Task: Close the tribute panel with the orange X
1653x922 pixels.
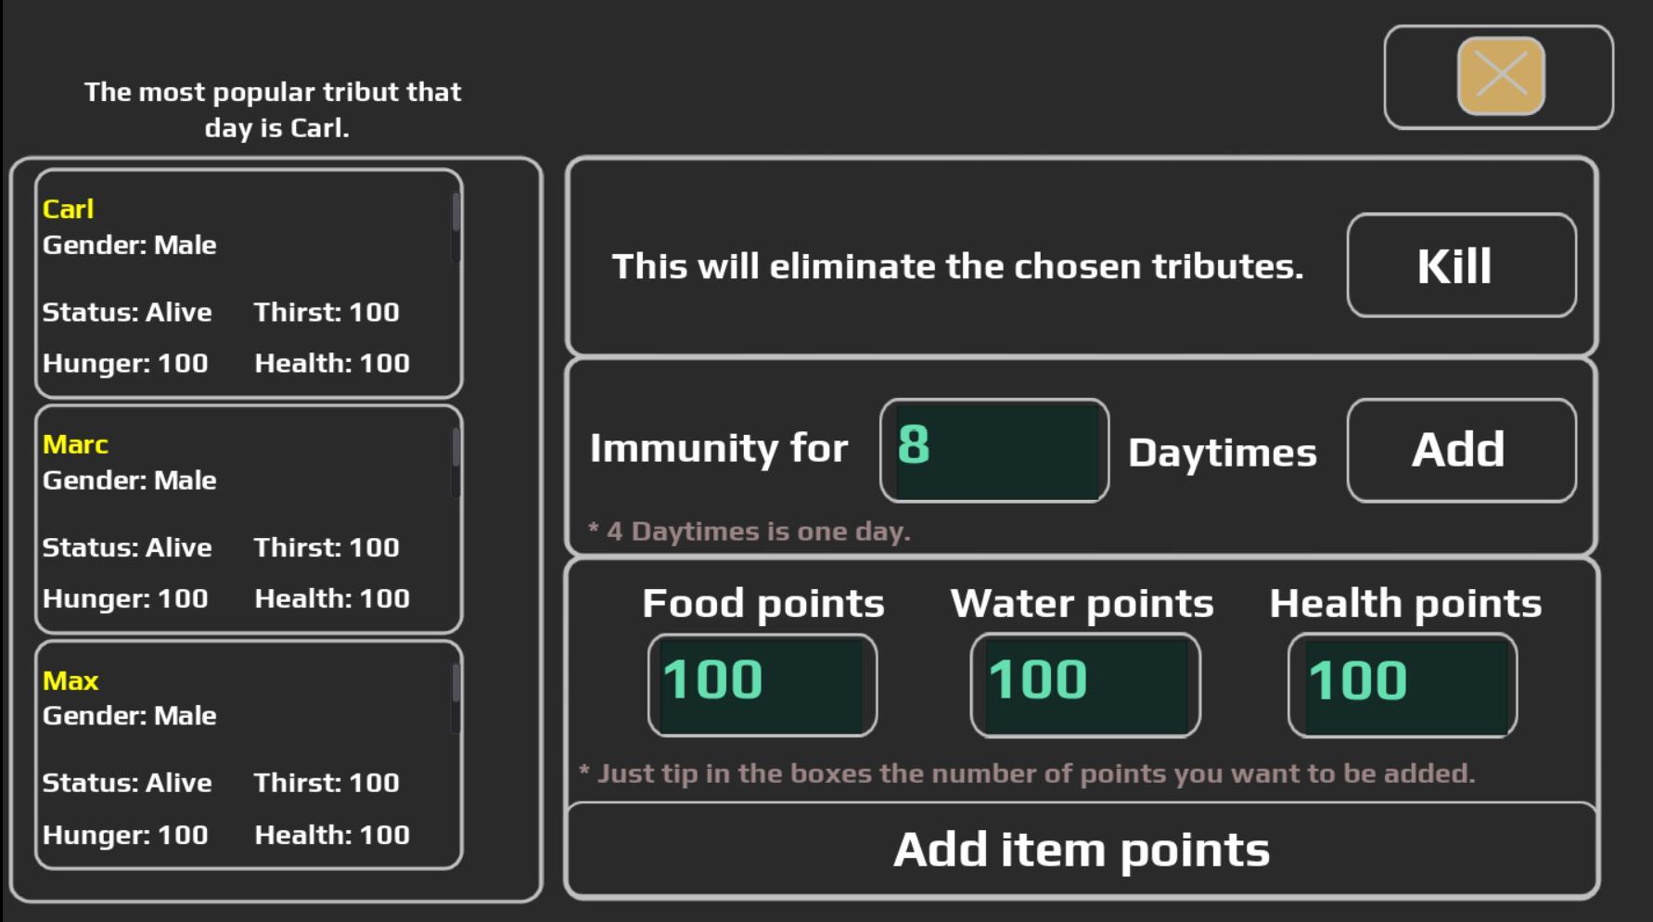Action: [x=1500, y=76]
